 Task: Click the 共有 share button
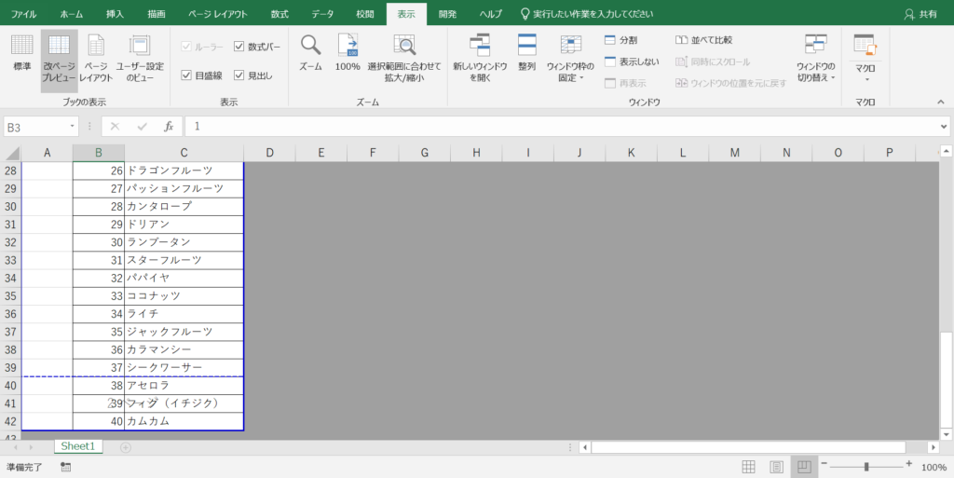click(921, 13)
